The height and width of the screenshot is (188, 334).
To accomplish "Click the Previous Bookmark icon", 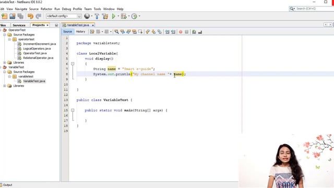I will click(148, 32).
